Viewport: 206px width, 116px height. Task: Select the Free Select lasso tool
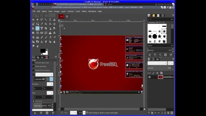pyautogui.click(x=42, y=20)
